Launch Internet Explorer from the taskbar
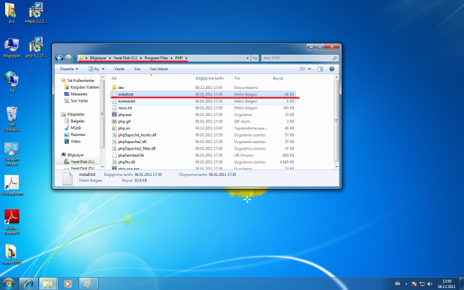Screen dimensions: 464x290 click(x=28, y=283)
